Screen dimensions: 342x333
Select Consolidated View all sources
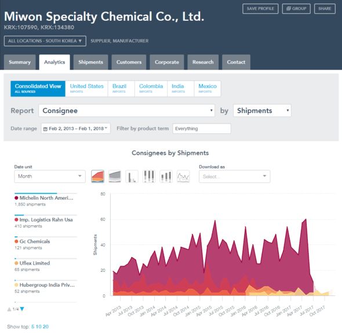(38, 89)
